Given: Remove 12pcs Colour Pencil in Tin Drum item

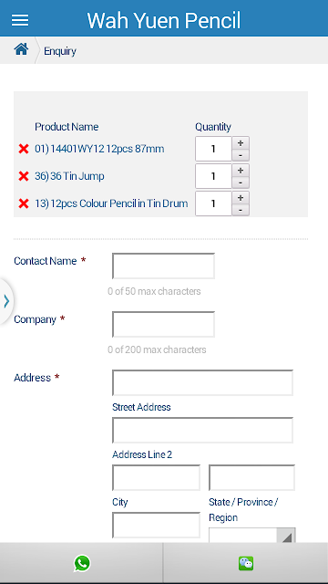Looking at the screenshot, I should (x=24, y=203).
